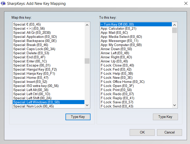Click the SharpKeys app icon in title bar

4,4
